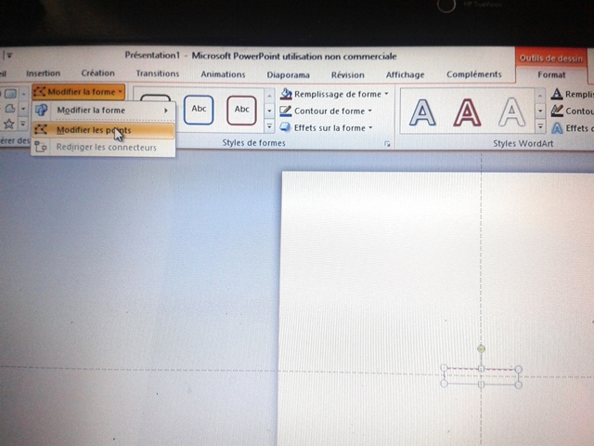Open the Animations tab
The height and width of the screenshot is (446, 594).
[x=223, y=74]
